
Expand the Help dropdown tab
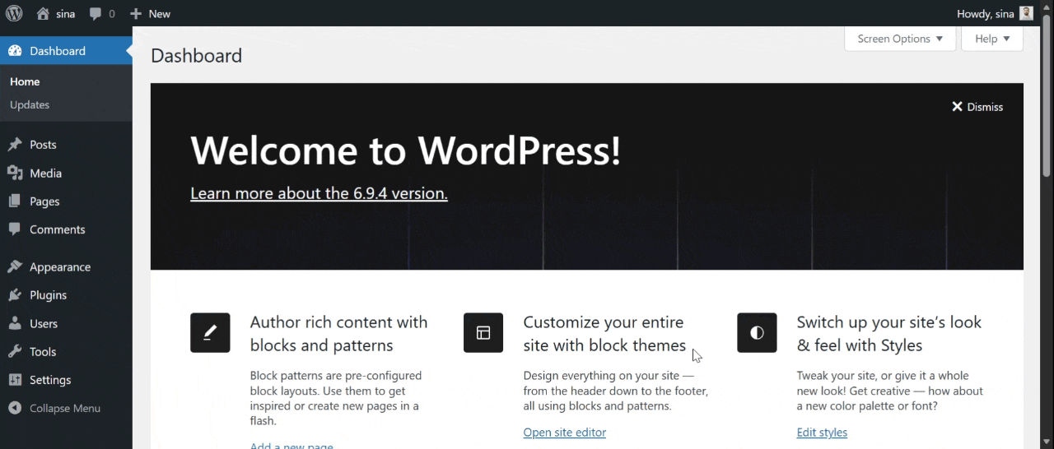(991, 39)
